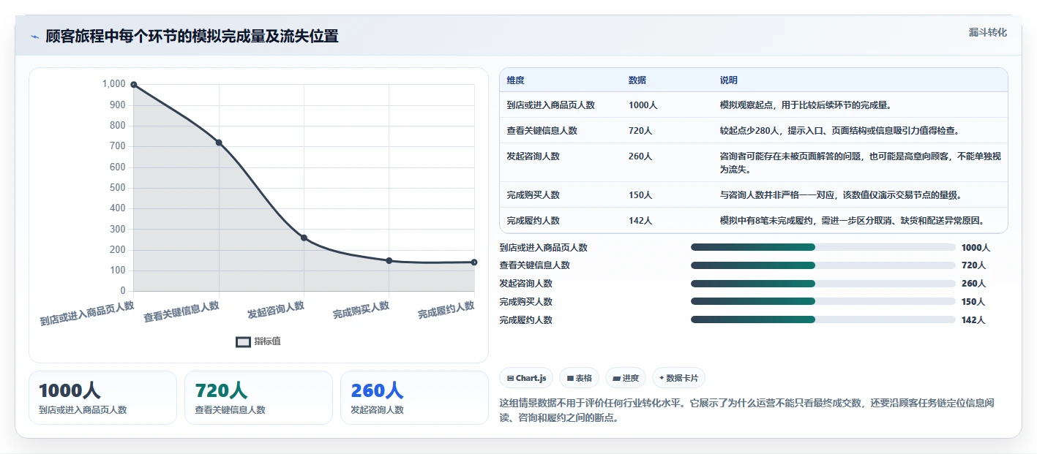
Task: Click the progress list label 完成购买人数
Action: 526,301
